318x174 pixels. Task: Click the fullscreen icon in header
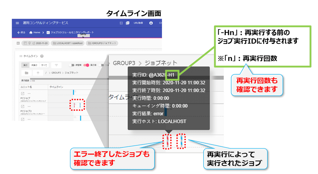click(x=121, y=23)
